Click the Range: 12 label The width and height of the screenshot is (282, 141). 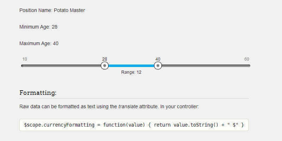(131, 72)
